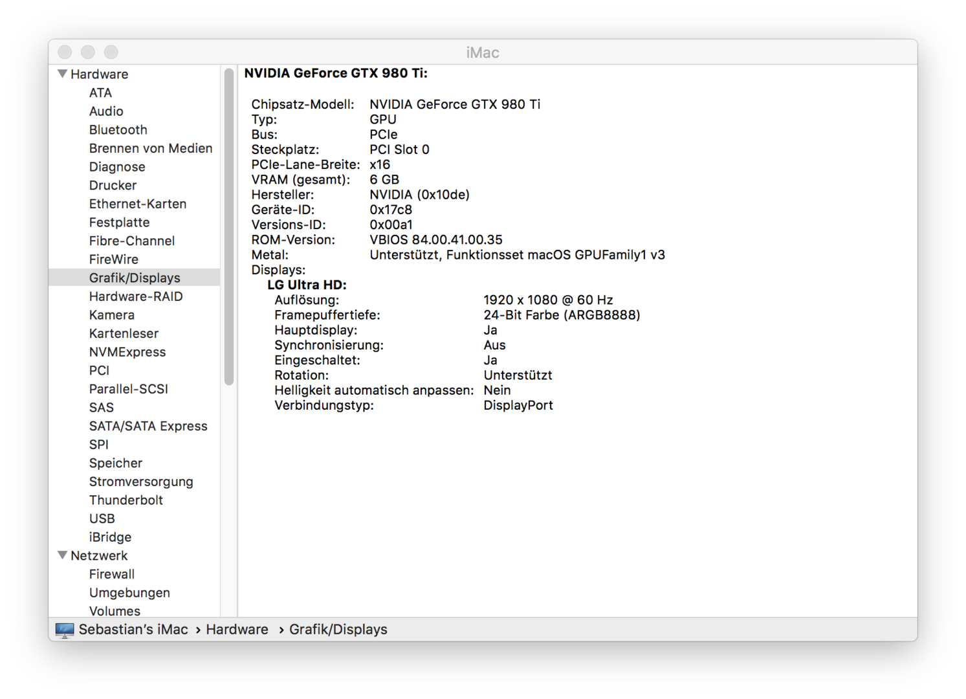Image resolution: width=966 pixels, height=699 pixels.
Task: Click Hersteller value NVIDIA (0x10de)
Action: point(419,195)
